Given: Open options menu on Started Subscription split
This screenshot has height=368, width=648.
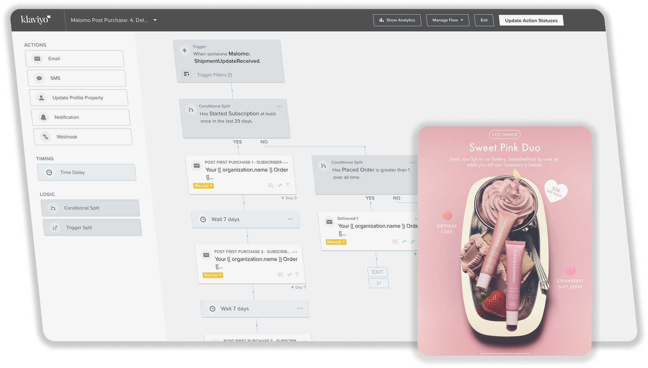Looking at the screenshot, I should click(x=279, y=107).
